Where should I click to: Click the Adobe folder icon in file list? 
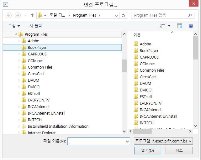pyautogui.click(x=136, y=44)
